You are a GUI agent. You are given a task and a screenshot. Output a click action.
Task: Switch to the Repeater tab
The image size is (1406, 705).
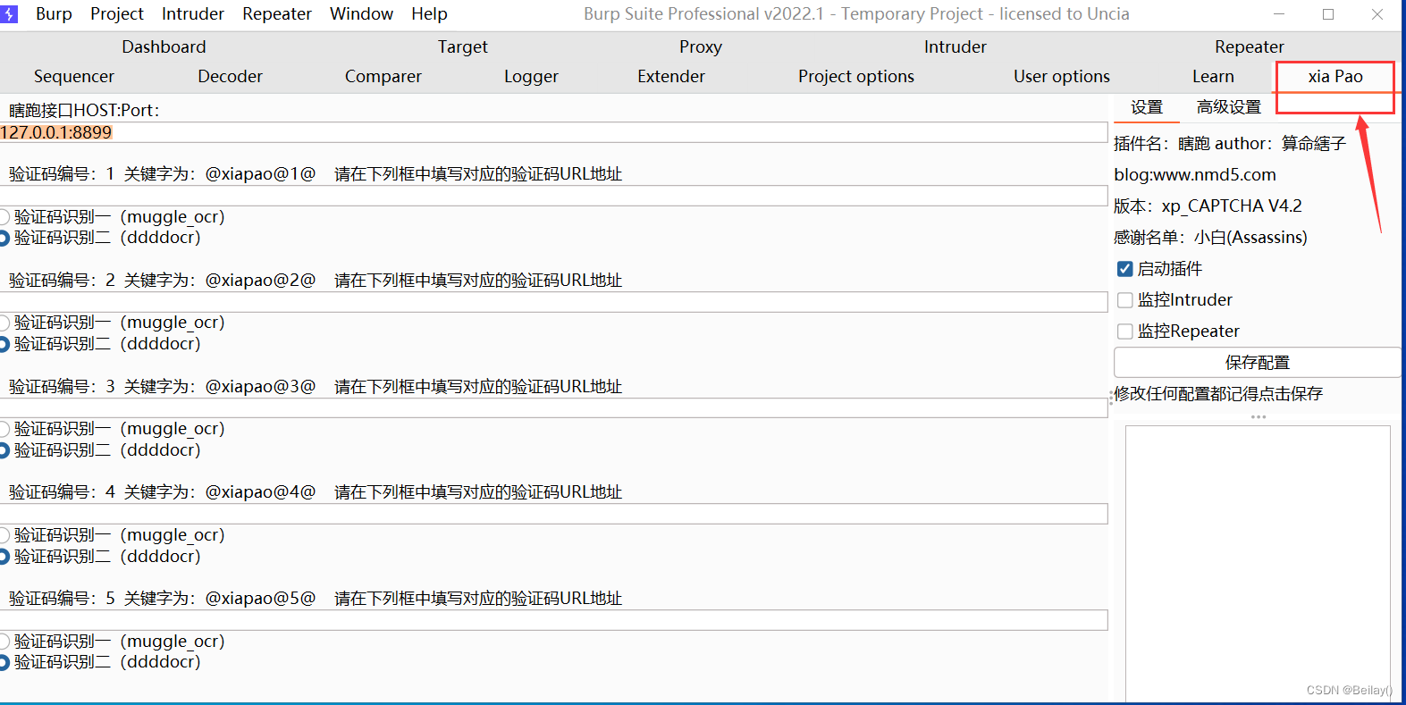coord(1250,46)
